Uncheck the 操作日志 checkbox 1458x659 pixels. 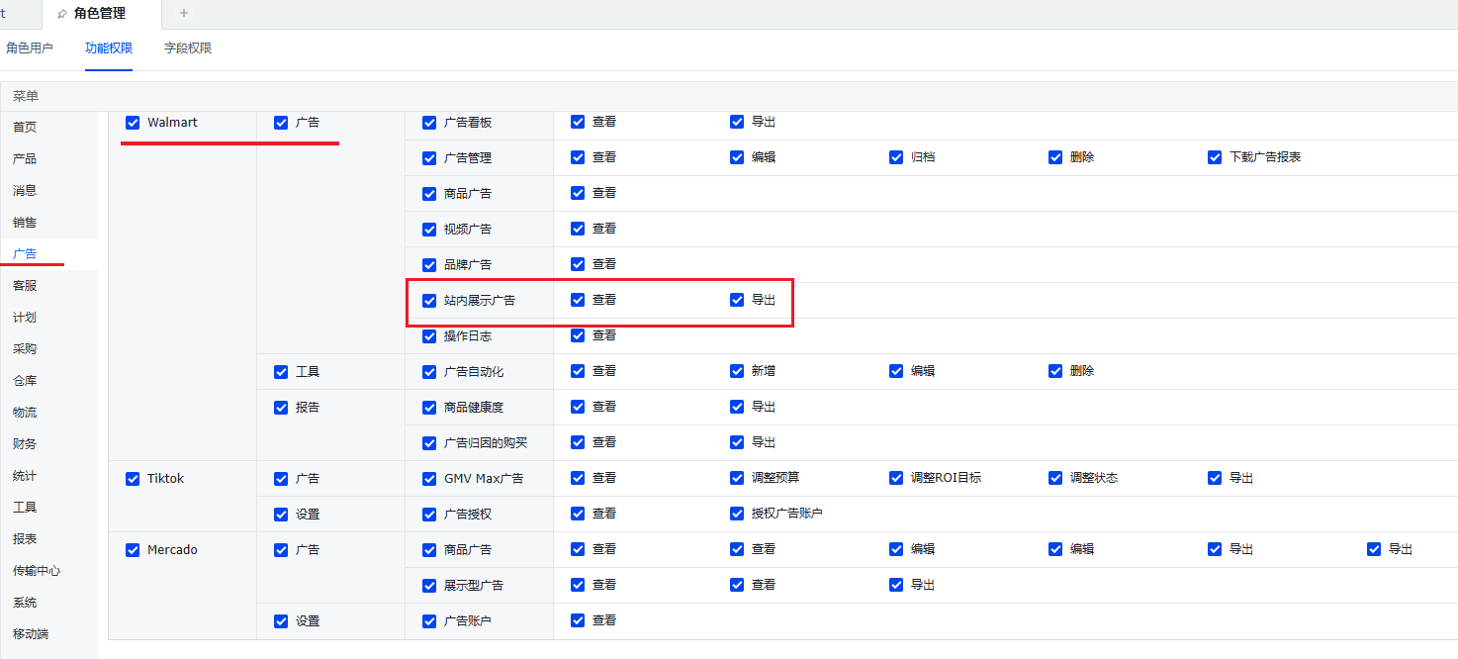tap(429, 336)
